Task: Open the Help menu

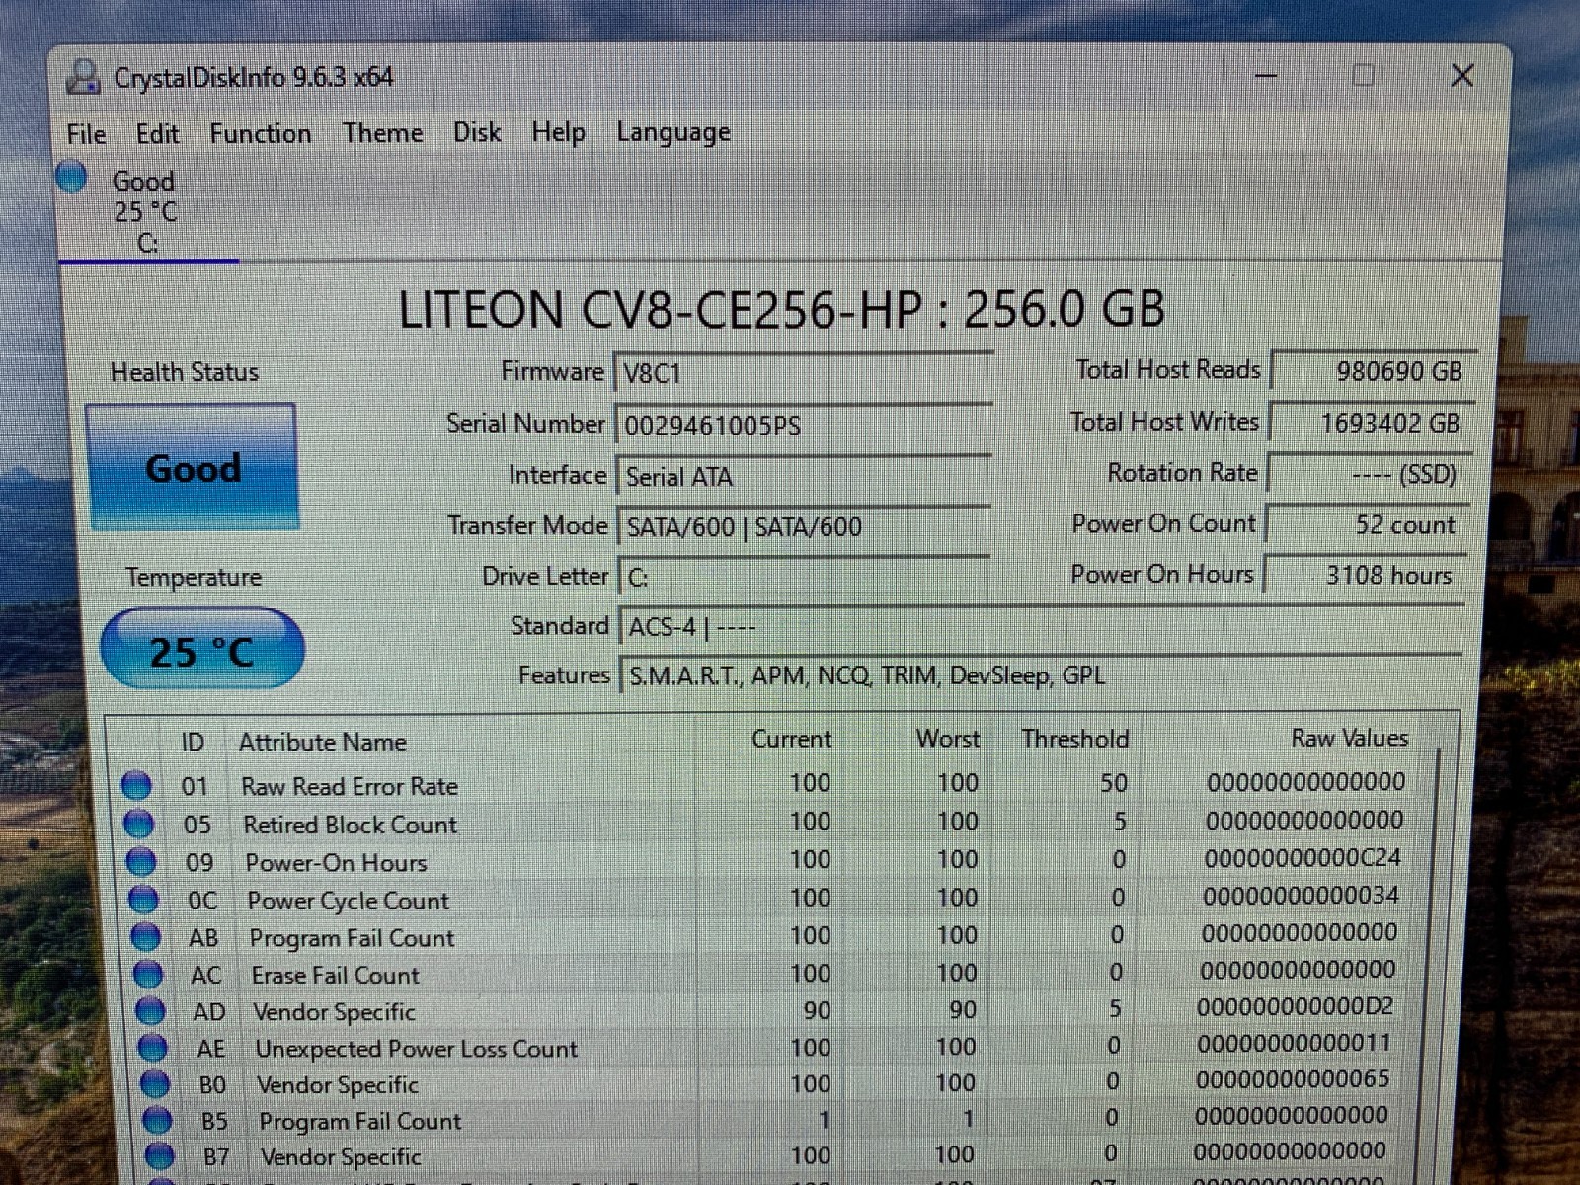Action: (x=559, y=132)
